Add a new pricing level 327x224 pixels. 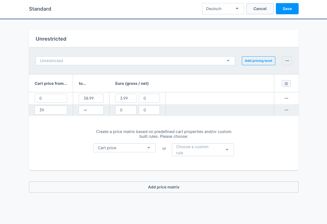pos(258,61)
